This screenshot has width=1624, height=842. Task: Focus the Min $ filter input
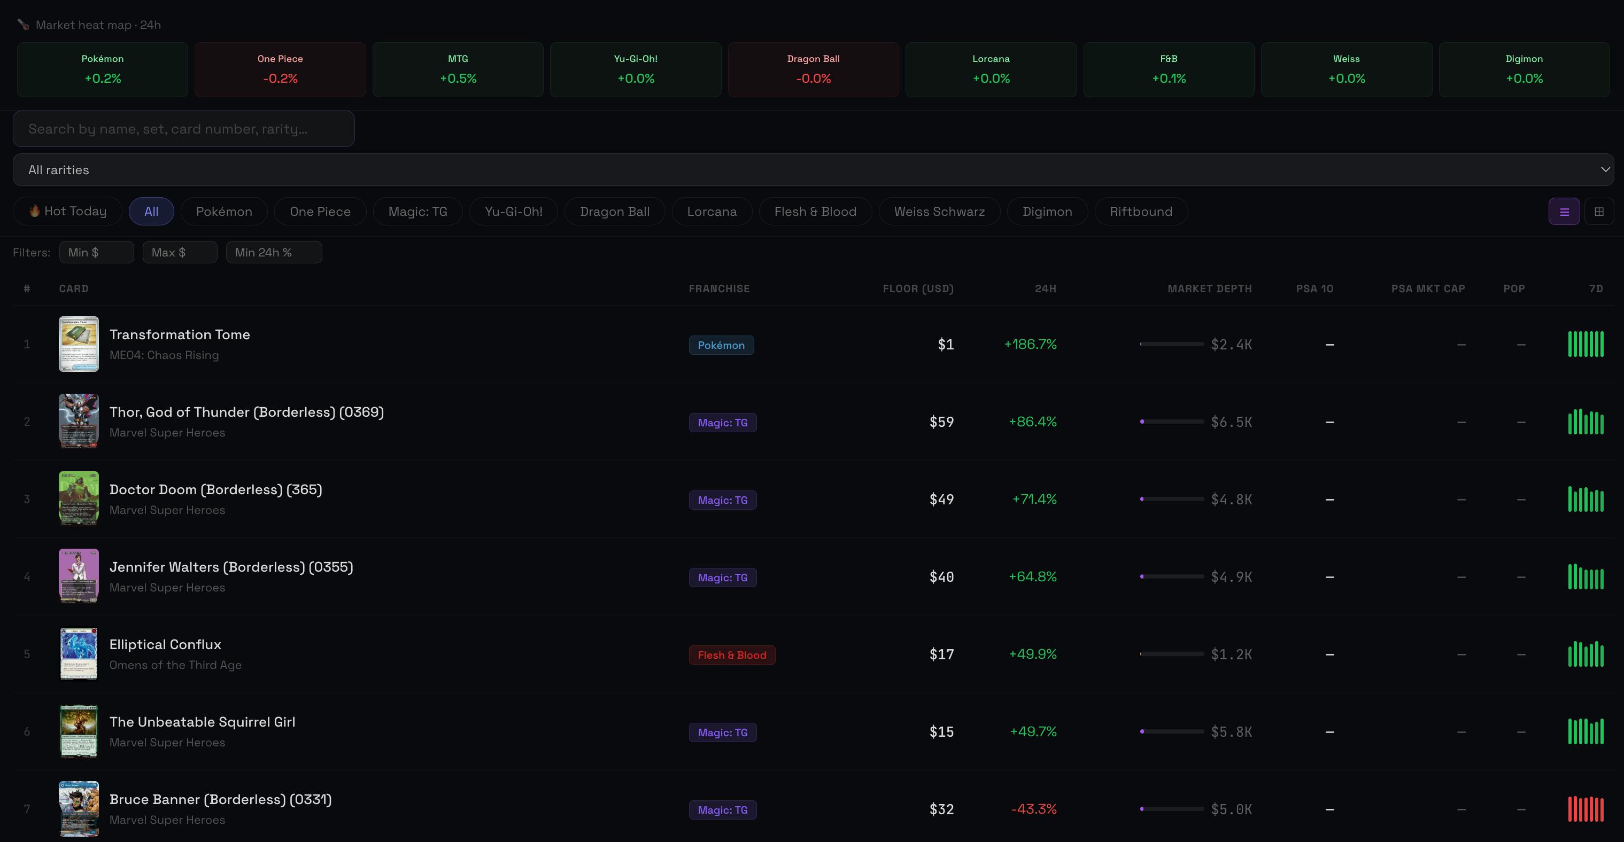[96, 252]
